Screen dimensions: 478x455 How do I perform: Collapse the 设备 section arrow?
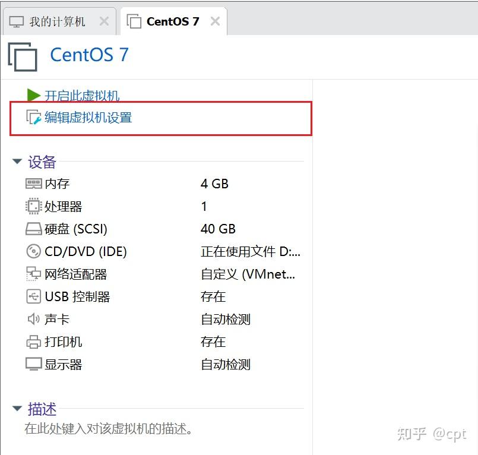[17, 161]
